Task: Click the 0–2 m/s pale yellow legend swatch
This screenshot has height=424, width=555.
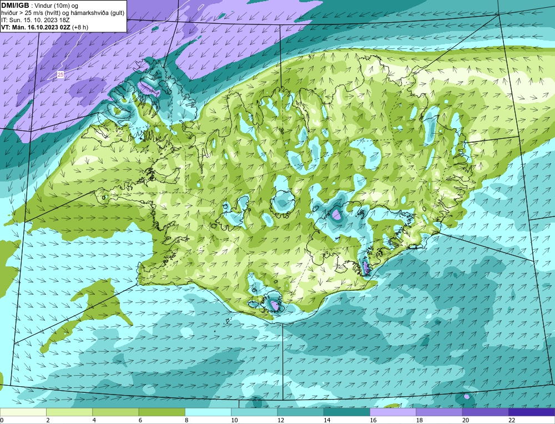Action: click(x=23, y=412)
